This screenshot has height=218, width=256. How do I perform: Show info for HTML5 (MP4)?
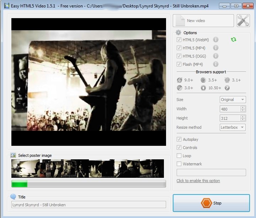pyautogui.click(x=216, y=48)
